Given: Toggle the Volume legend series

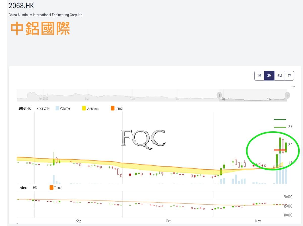Looking at the screenshot, I should click(x=62, y=108).
